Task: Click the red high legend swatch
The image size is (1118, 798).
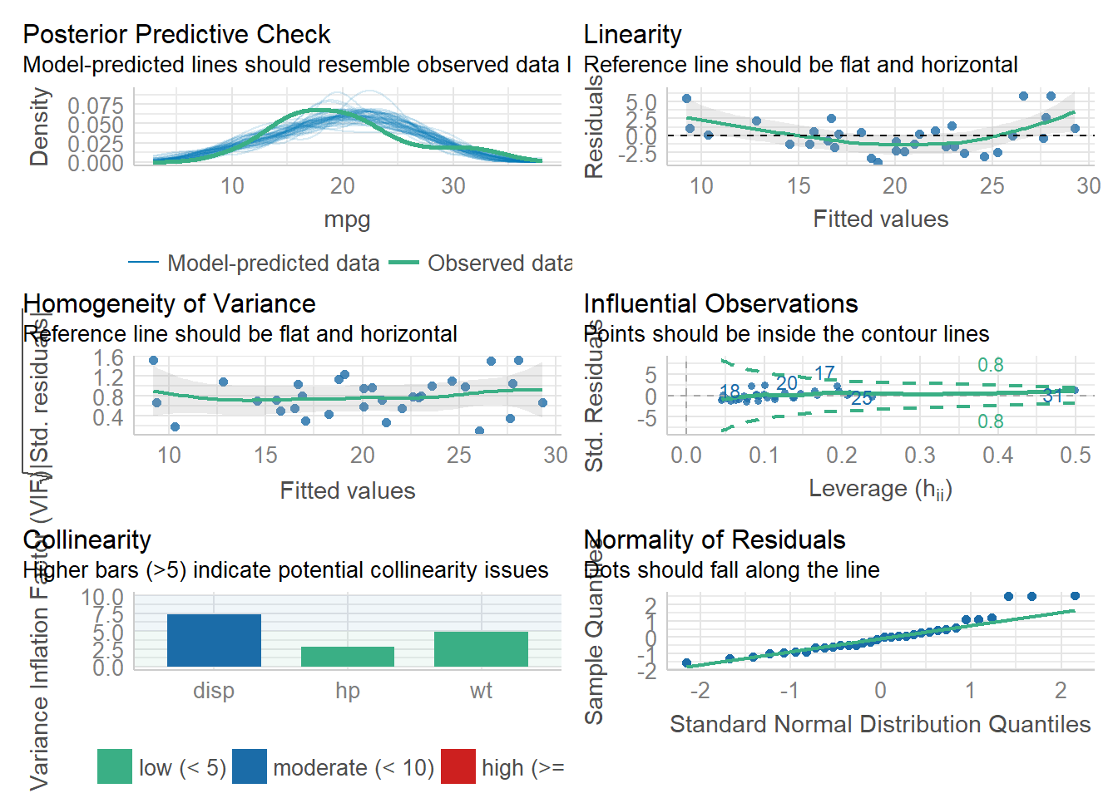Action: 458,766
